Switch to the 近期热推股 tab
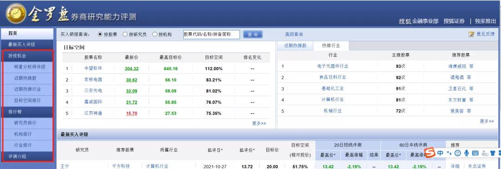 tap(295, 46)
